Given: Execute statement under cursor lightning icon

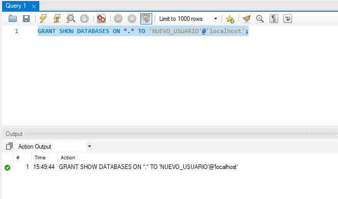Looking at the screenshot, I should [x=57, y=19].
